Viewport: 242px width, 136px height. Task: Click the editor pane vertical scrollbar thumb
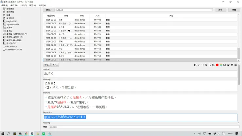239,75
